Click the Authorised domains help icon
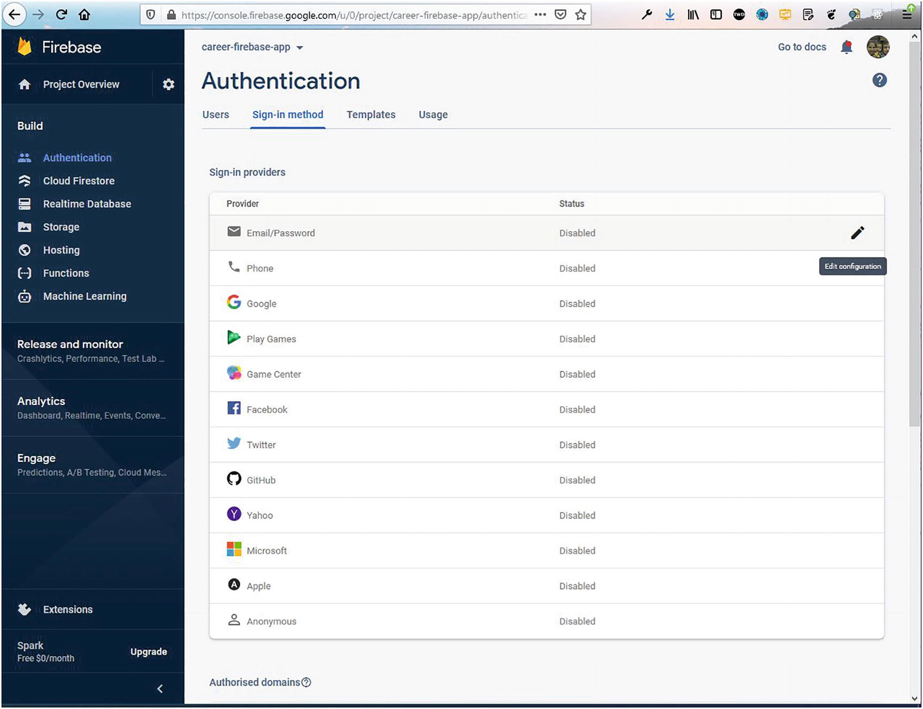 coord(306,682)
